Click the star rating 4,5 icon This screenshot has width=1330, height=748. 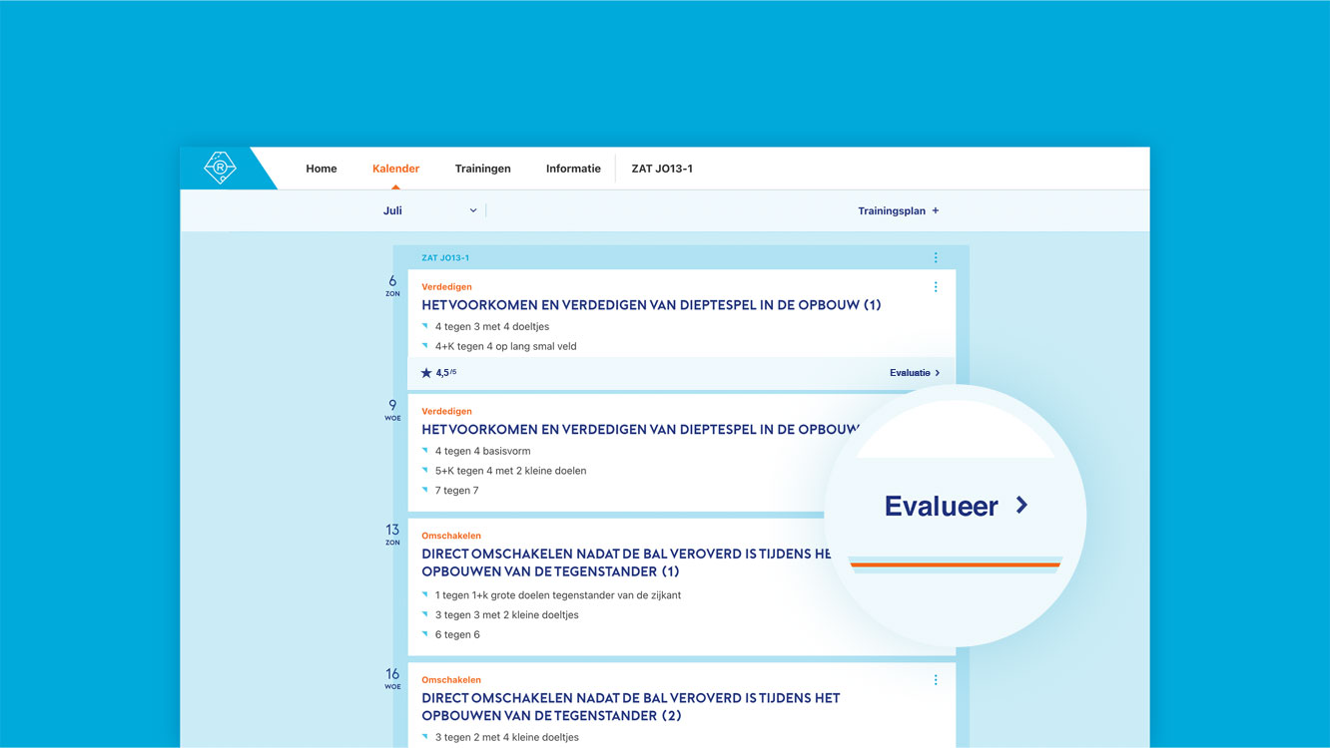pyautogui.click(x=426, y=373)
